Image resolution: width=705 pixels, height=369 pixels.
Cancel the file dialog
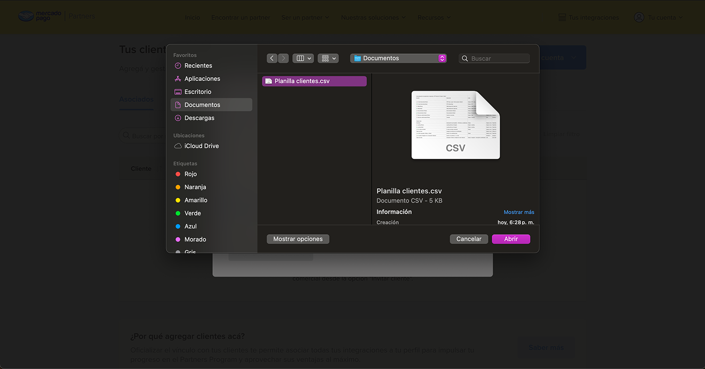tap(469, 239)
